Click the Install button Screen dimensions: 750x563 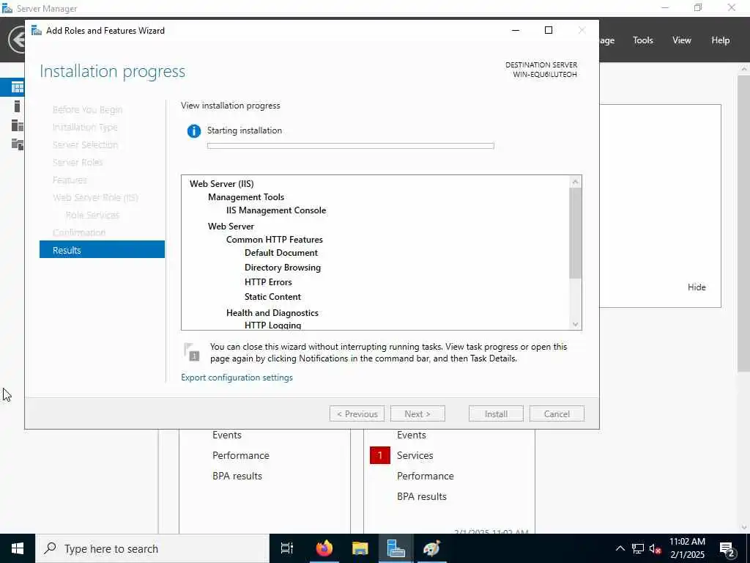[496, 414]
